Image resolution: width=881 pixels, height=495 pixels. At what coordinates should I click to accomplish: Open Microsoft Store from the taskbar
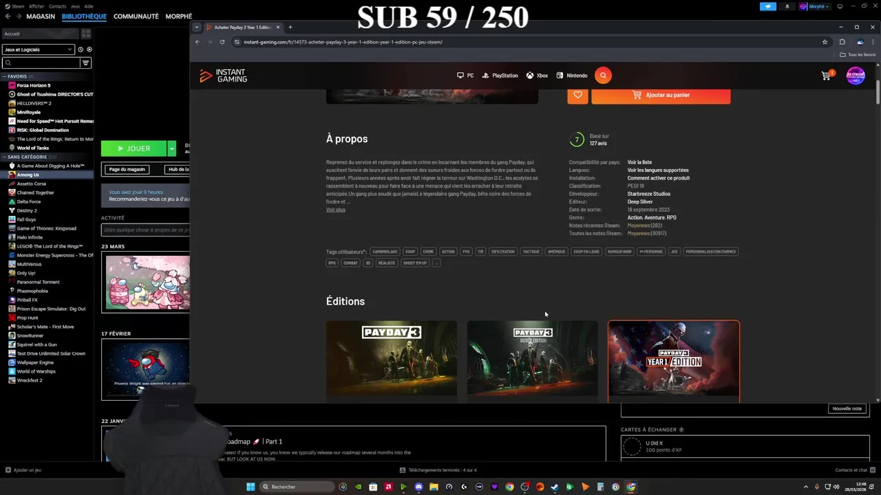[x=373, y=487]
